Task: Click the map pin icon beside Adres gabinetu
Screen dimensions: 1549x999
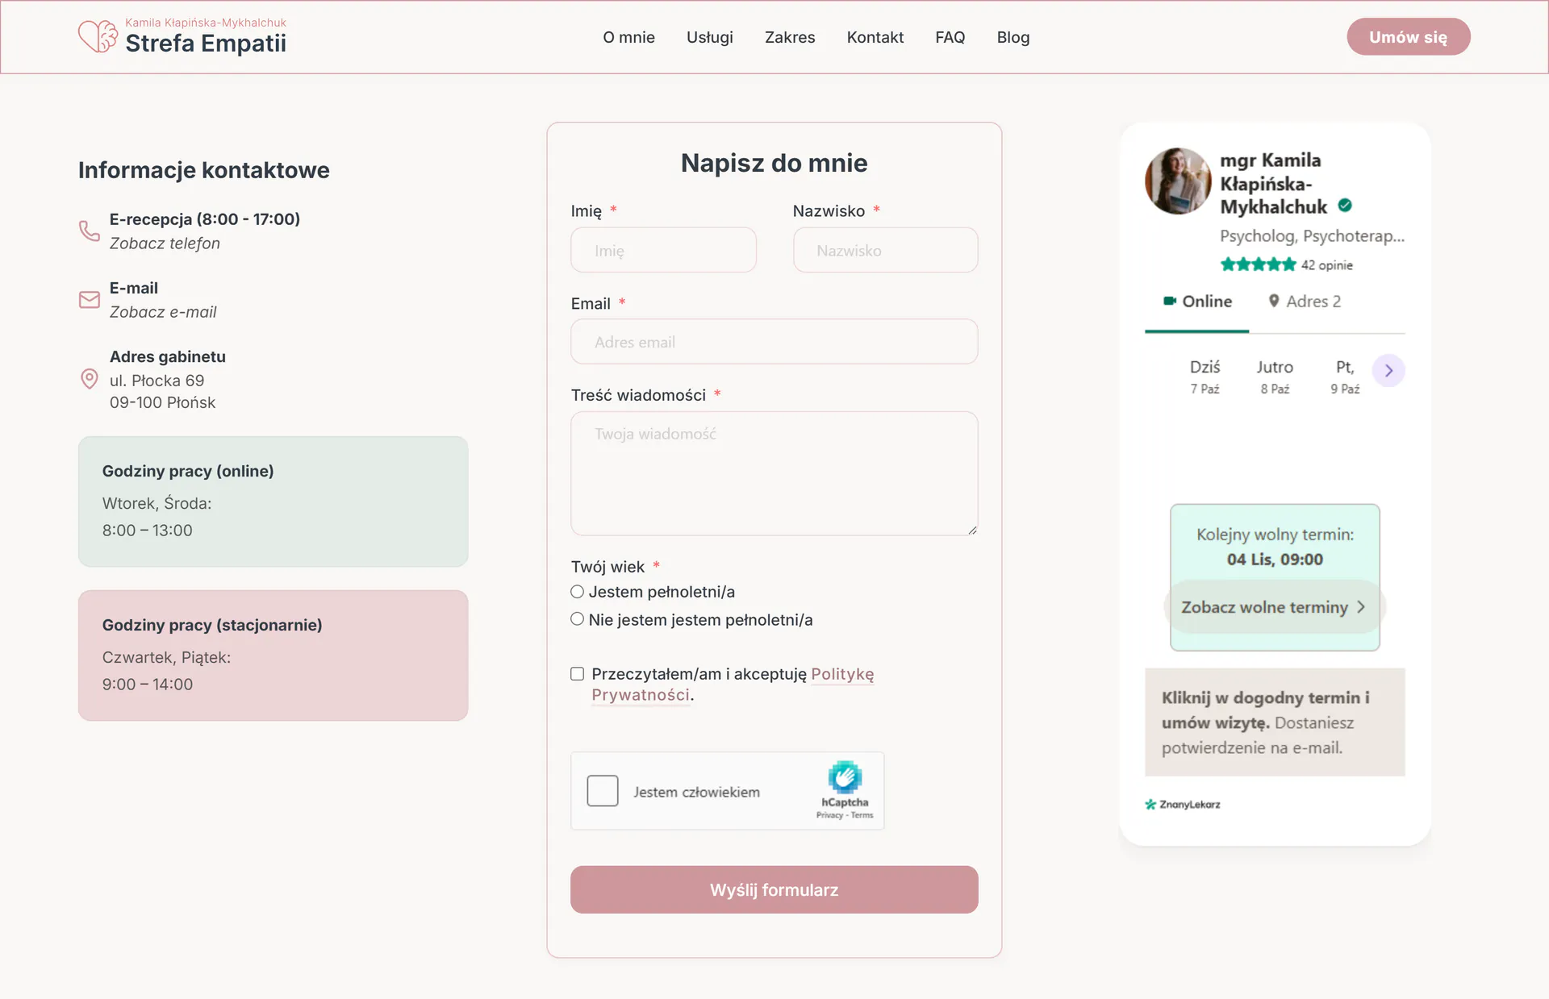Action: pos(90,379)
